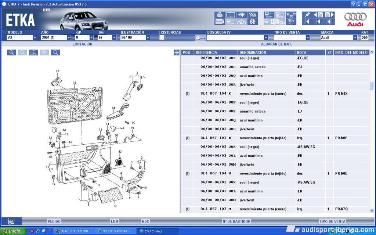Click the plain left arrow back icon
376x235 pixels.
[329, 22]
